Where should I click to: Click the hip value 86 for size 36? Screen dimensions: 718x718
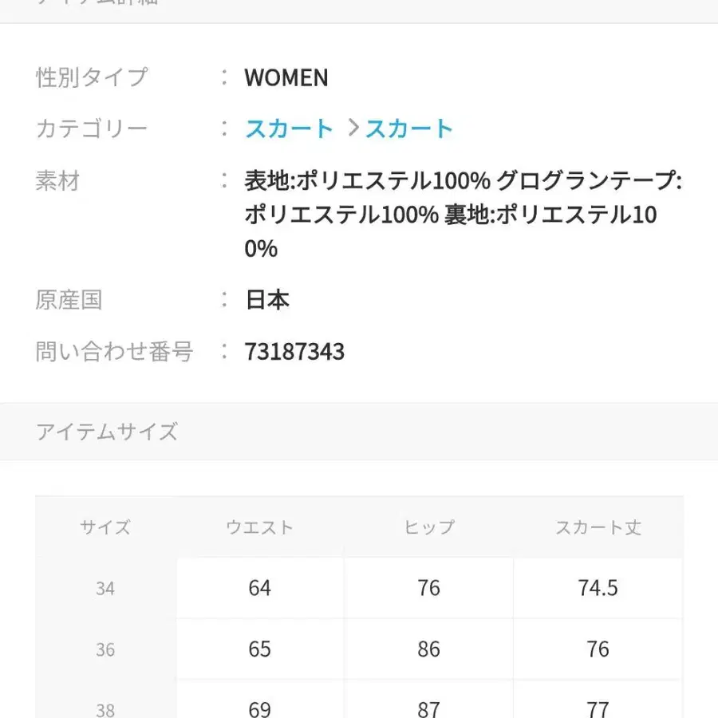pos(428,649)
